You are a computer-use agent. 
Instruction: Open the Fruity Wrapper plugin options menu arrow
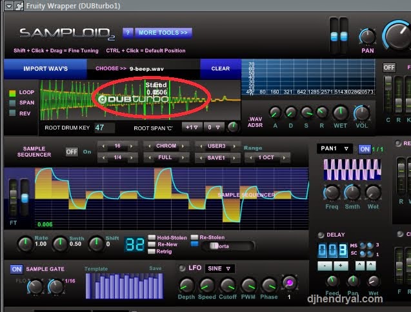point(9,5)
